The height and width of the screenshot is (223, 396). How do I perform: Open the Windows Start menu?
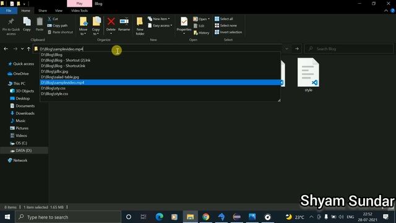coord(7,217)
